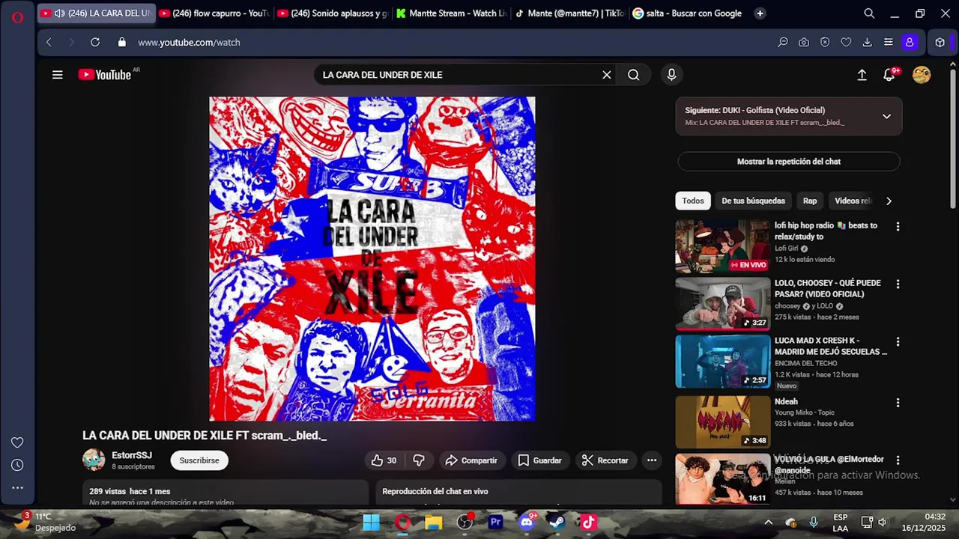The image size is (959, 539).
Task: Subscribe to EstorrSSJ via Suscribirse
Action: tap(199, 460)
